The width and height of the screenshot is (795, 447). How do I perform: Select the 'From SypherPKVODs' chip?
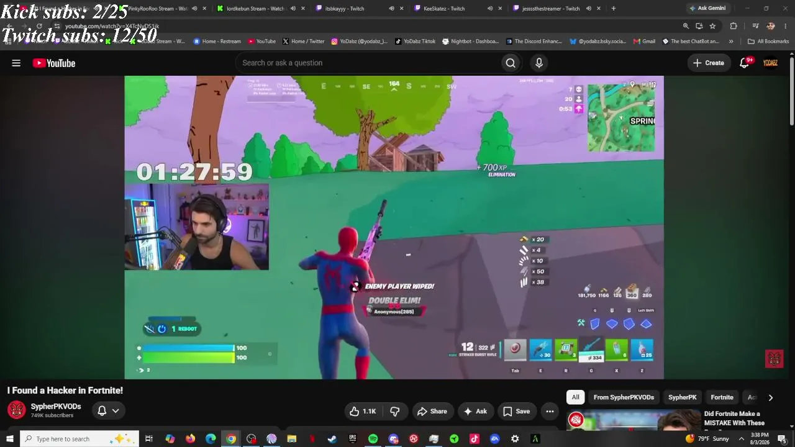click(624, 397)
